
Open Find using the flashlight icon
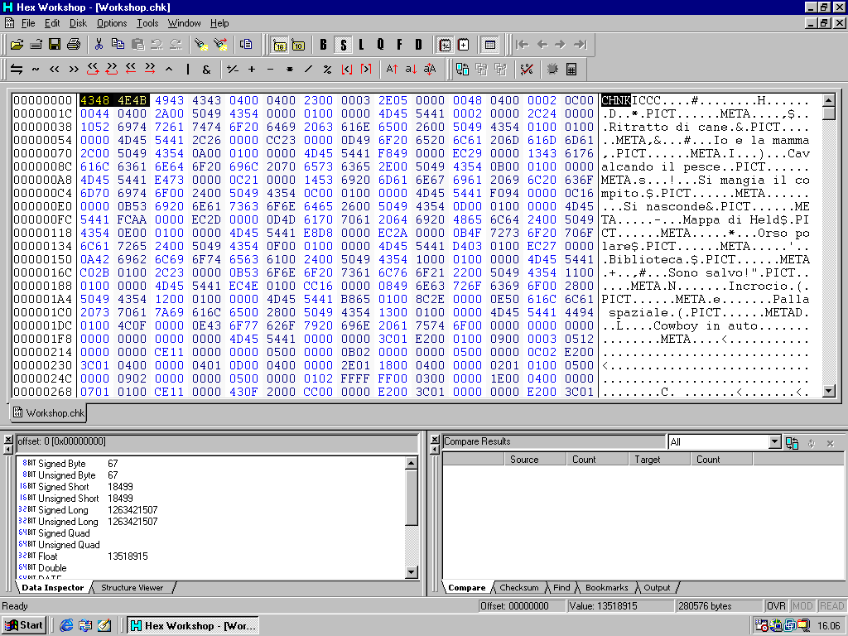(200, 44)
